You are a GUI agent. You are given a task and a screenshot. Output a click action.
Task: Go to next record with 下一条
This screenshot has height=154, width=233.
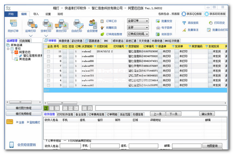174,114
